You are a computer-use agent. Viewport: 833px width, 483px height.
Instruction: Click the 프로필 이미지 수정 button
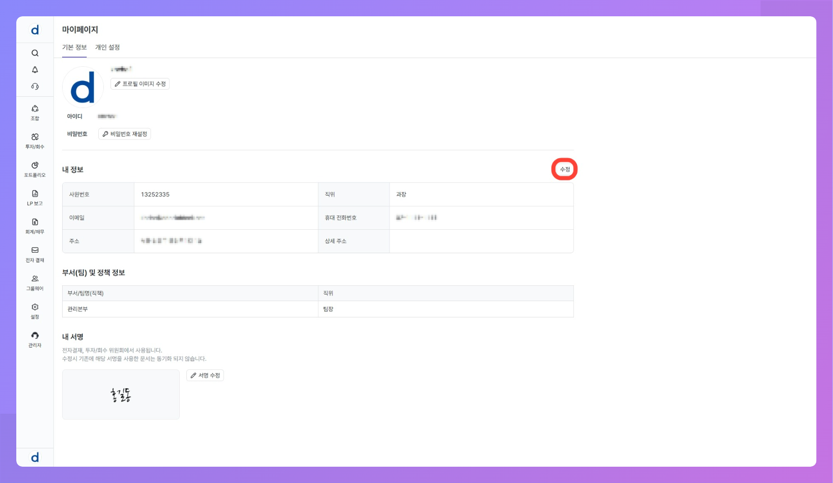tap(140, 84)
